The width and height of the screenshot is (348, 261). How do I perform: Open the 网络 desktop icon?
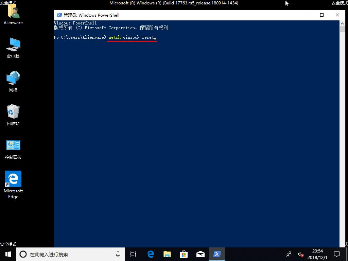13,82
